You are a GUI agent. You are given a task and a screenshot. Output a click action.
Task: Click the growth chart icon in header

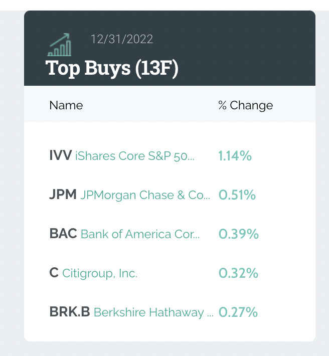tap(60, 45)
